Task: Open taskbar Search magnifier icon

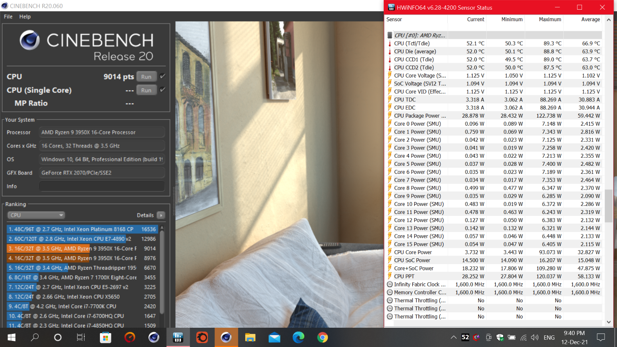Action: [x=35, y=337]
